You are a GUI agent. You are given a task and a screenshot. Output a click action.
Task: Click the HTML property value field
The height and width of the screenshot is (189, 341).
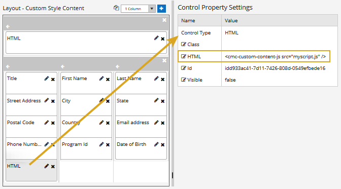coord(276,56)
